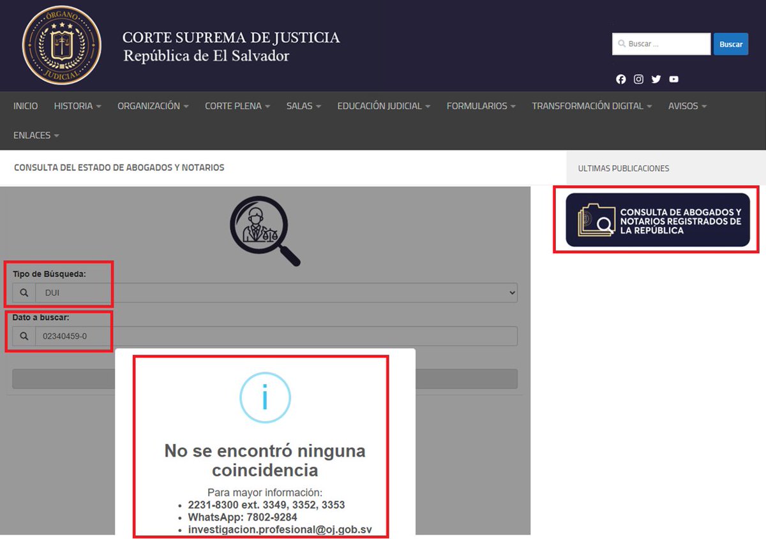Image resolution: width=766 pixels, height=539 pixels.
Task: Click the 'Tipo de Búsqueda:' label
Action: click(49, 274)
